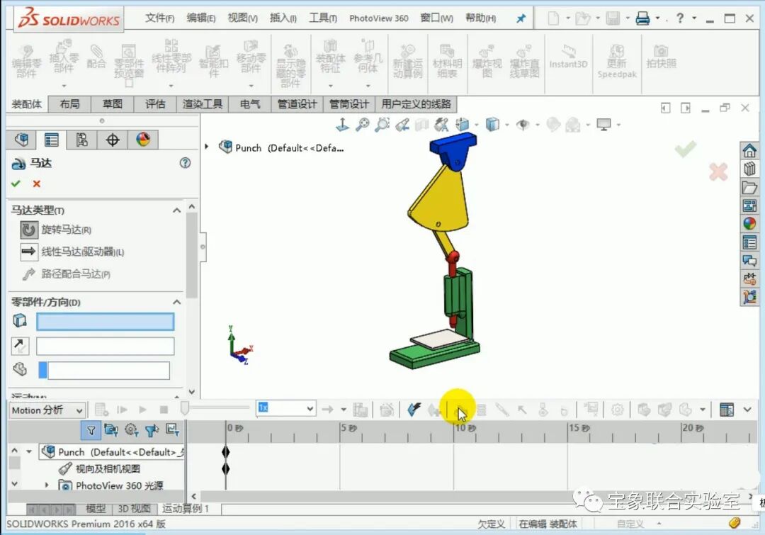The width and height of the screenshot is (765, 535).
Task: Click the playback time slider handle
Action: click(184, 408)
